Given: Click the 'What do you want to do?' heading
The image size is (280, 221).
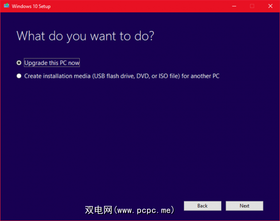Looking at the screenshot, I should tap(86, 36).
